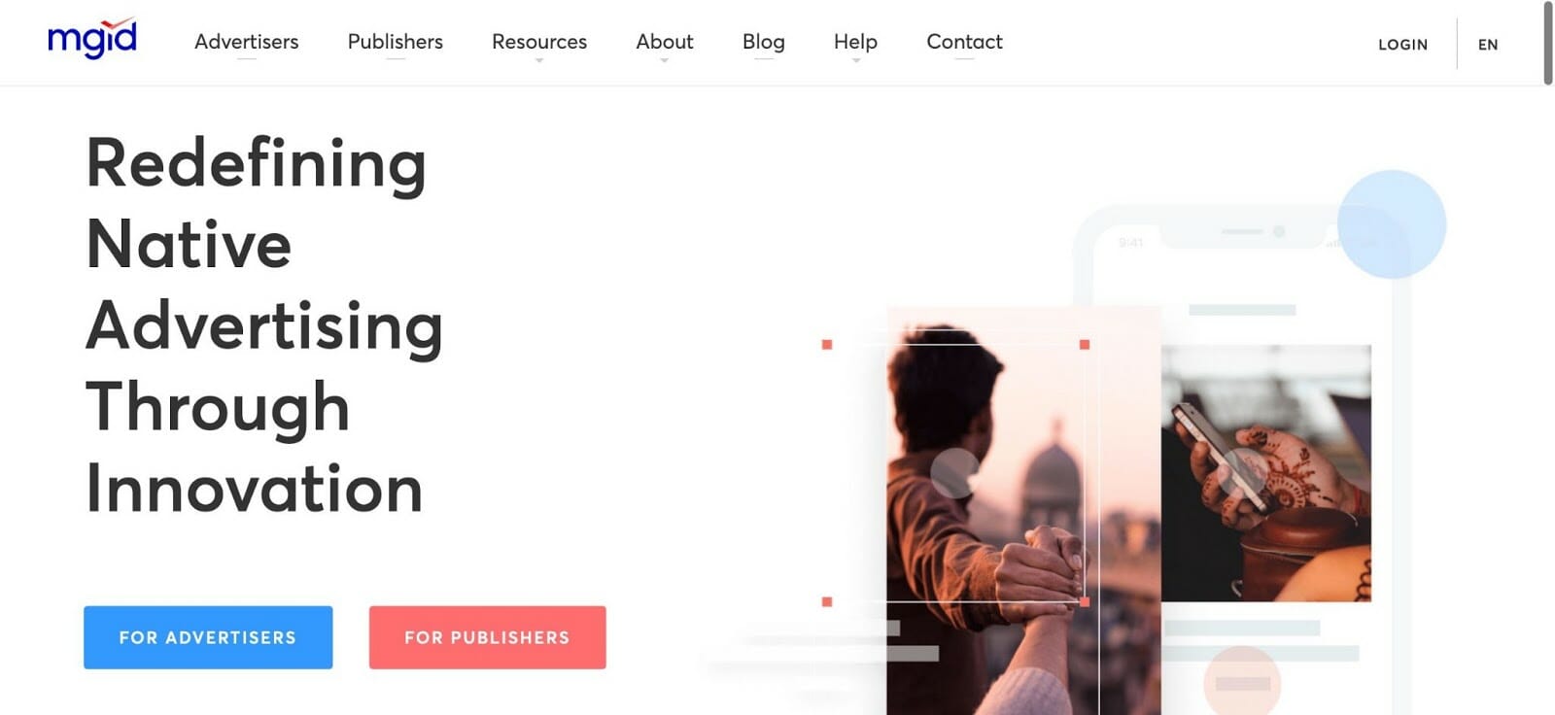The width and height of the screenshot is (1555, 715).
Task: Click the page vertical scrollbar
Action: pyautogui.click(x=1548, y=44)
